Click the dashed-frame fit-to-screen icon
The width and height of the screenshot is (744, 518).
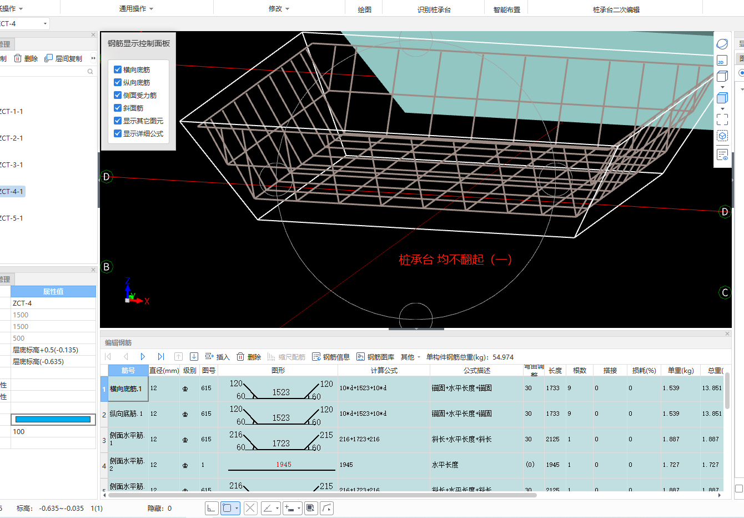coord(722,119)
